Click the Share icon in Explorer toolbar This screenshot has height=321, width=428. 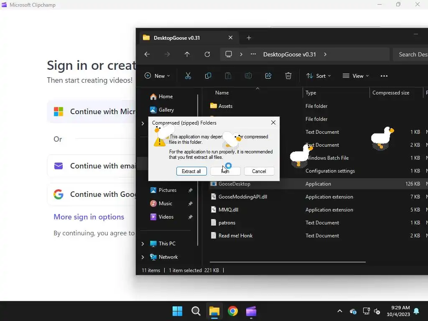(x=268, y=76)
